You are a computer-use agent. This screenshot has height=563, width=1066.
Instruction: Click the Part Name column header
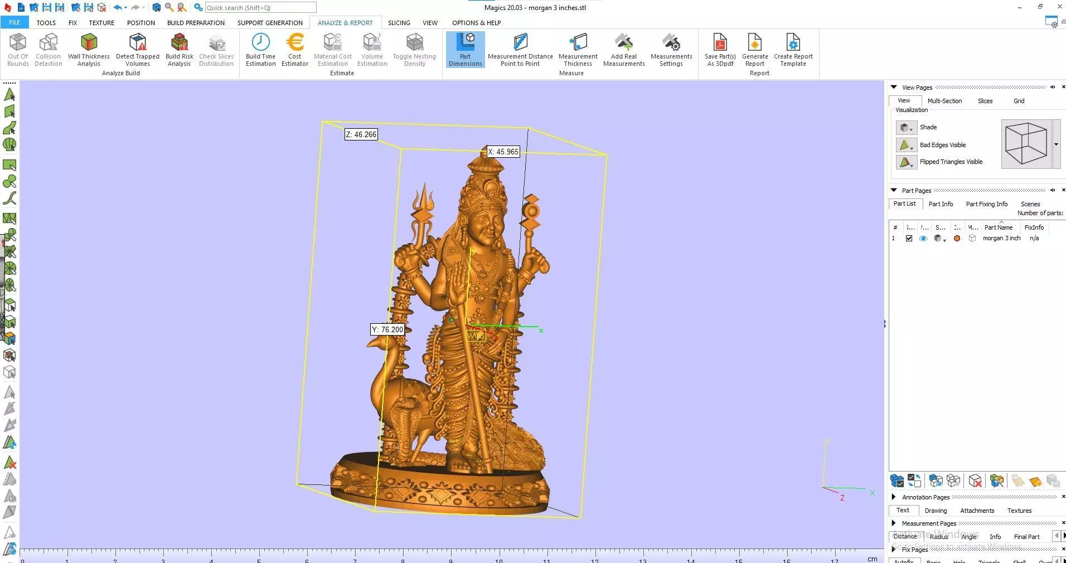(998, 227)
